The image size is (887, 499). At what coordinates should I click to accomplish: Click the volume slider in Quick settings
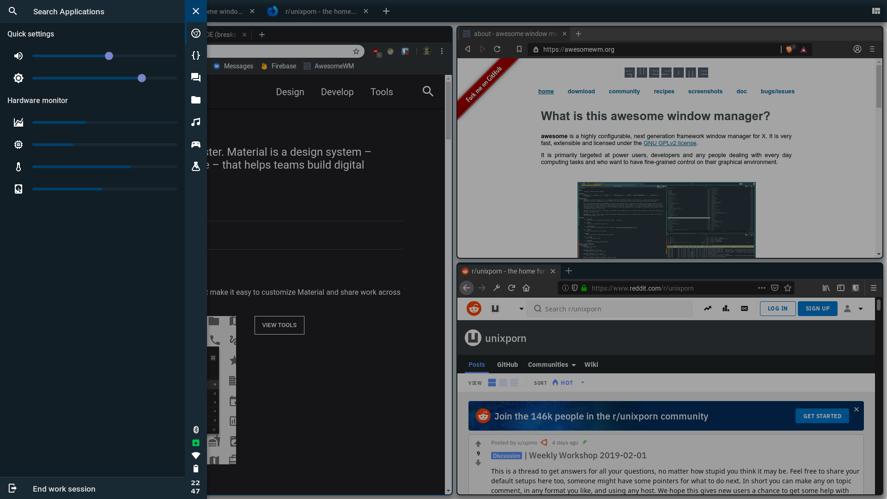point(105,56)
